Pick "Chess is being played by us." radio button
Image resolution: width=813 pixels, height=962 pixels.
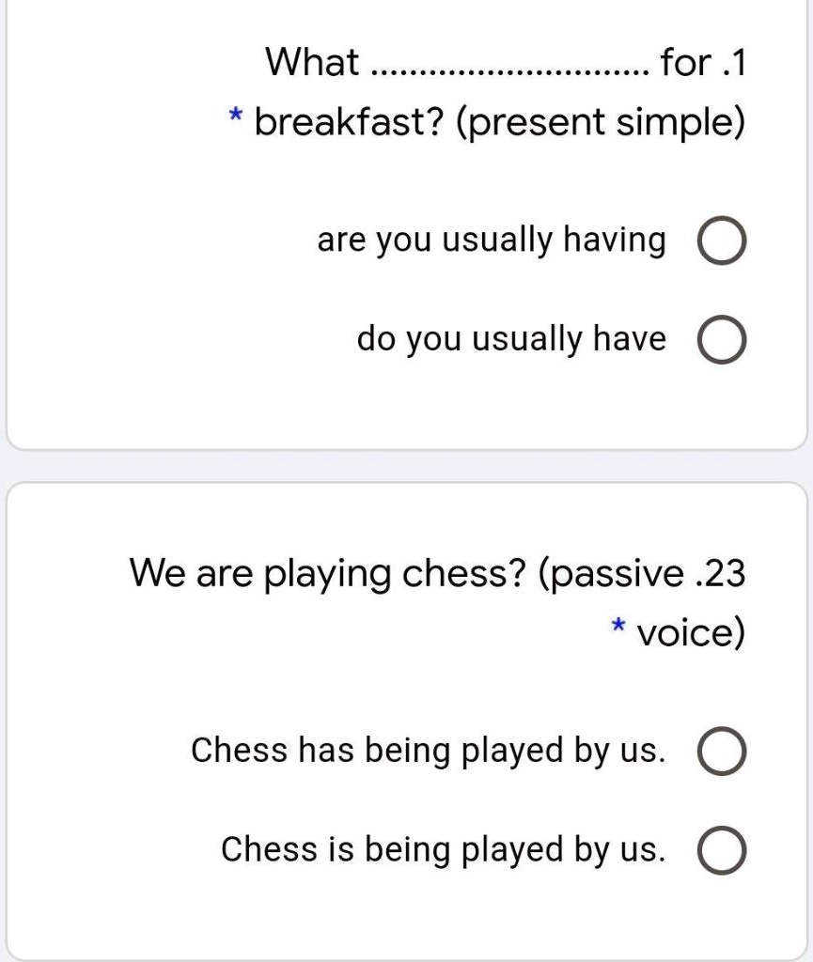(x=722, y=850)
